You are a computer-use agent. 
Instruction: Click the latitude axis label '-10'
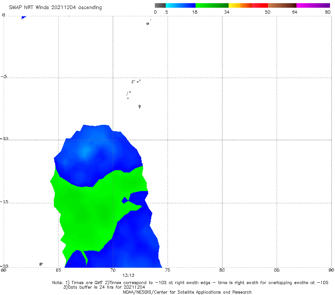(x=4, y=138)
